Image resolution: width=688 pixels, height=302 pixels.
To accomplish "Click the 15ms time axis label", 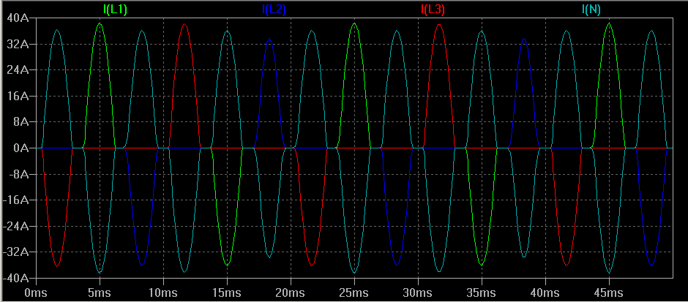I will (x=227, y=292).
